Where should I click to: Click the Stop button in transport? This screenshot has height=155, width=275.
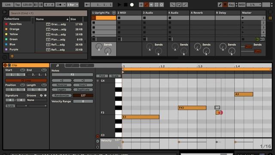point(125,5)
